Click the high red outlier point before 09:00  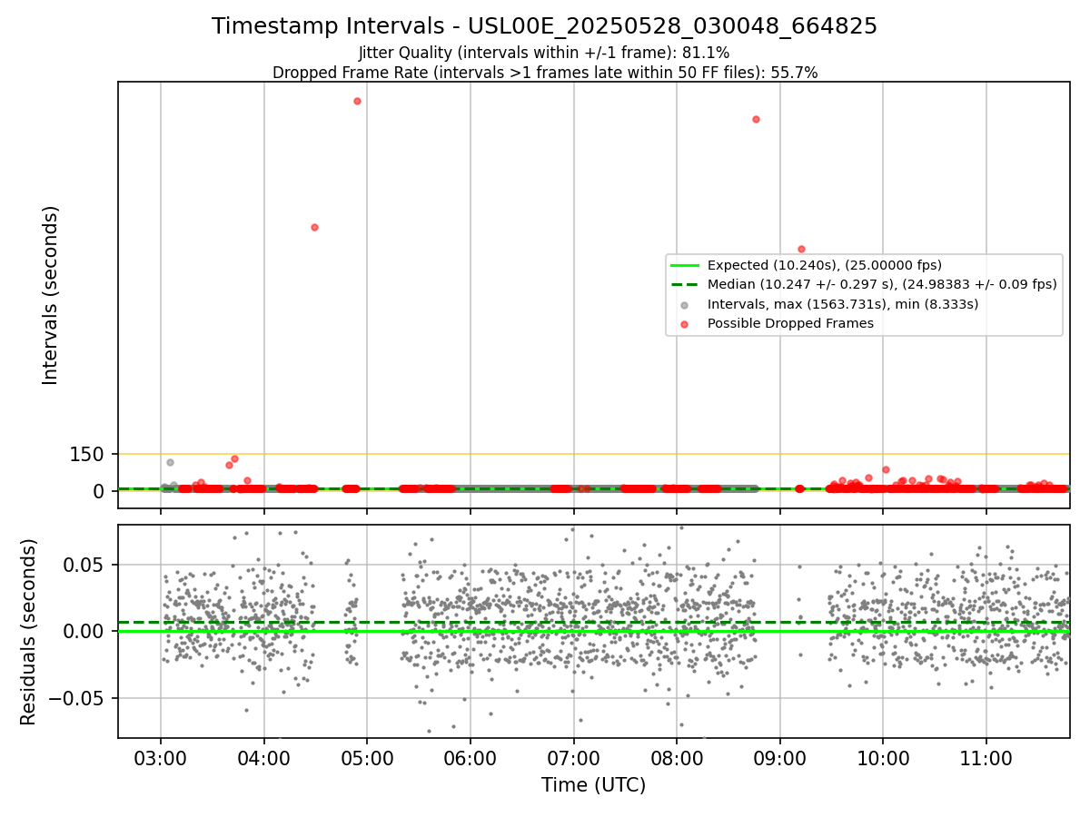756,119
